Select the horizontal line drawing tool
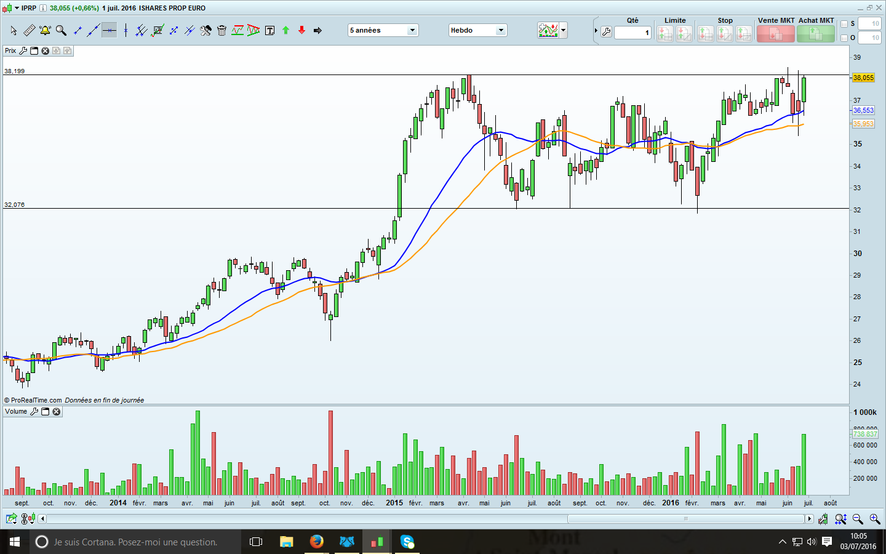 point(109,30)
